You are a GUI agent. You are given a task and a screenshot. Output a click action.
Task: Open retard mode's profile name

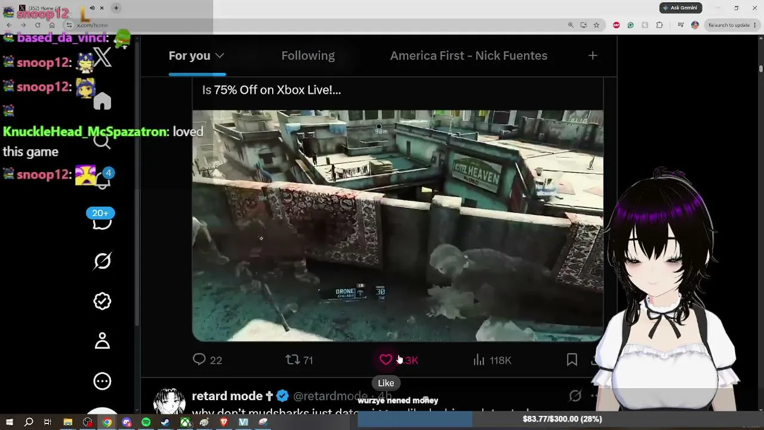tap(232, 396)
